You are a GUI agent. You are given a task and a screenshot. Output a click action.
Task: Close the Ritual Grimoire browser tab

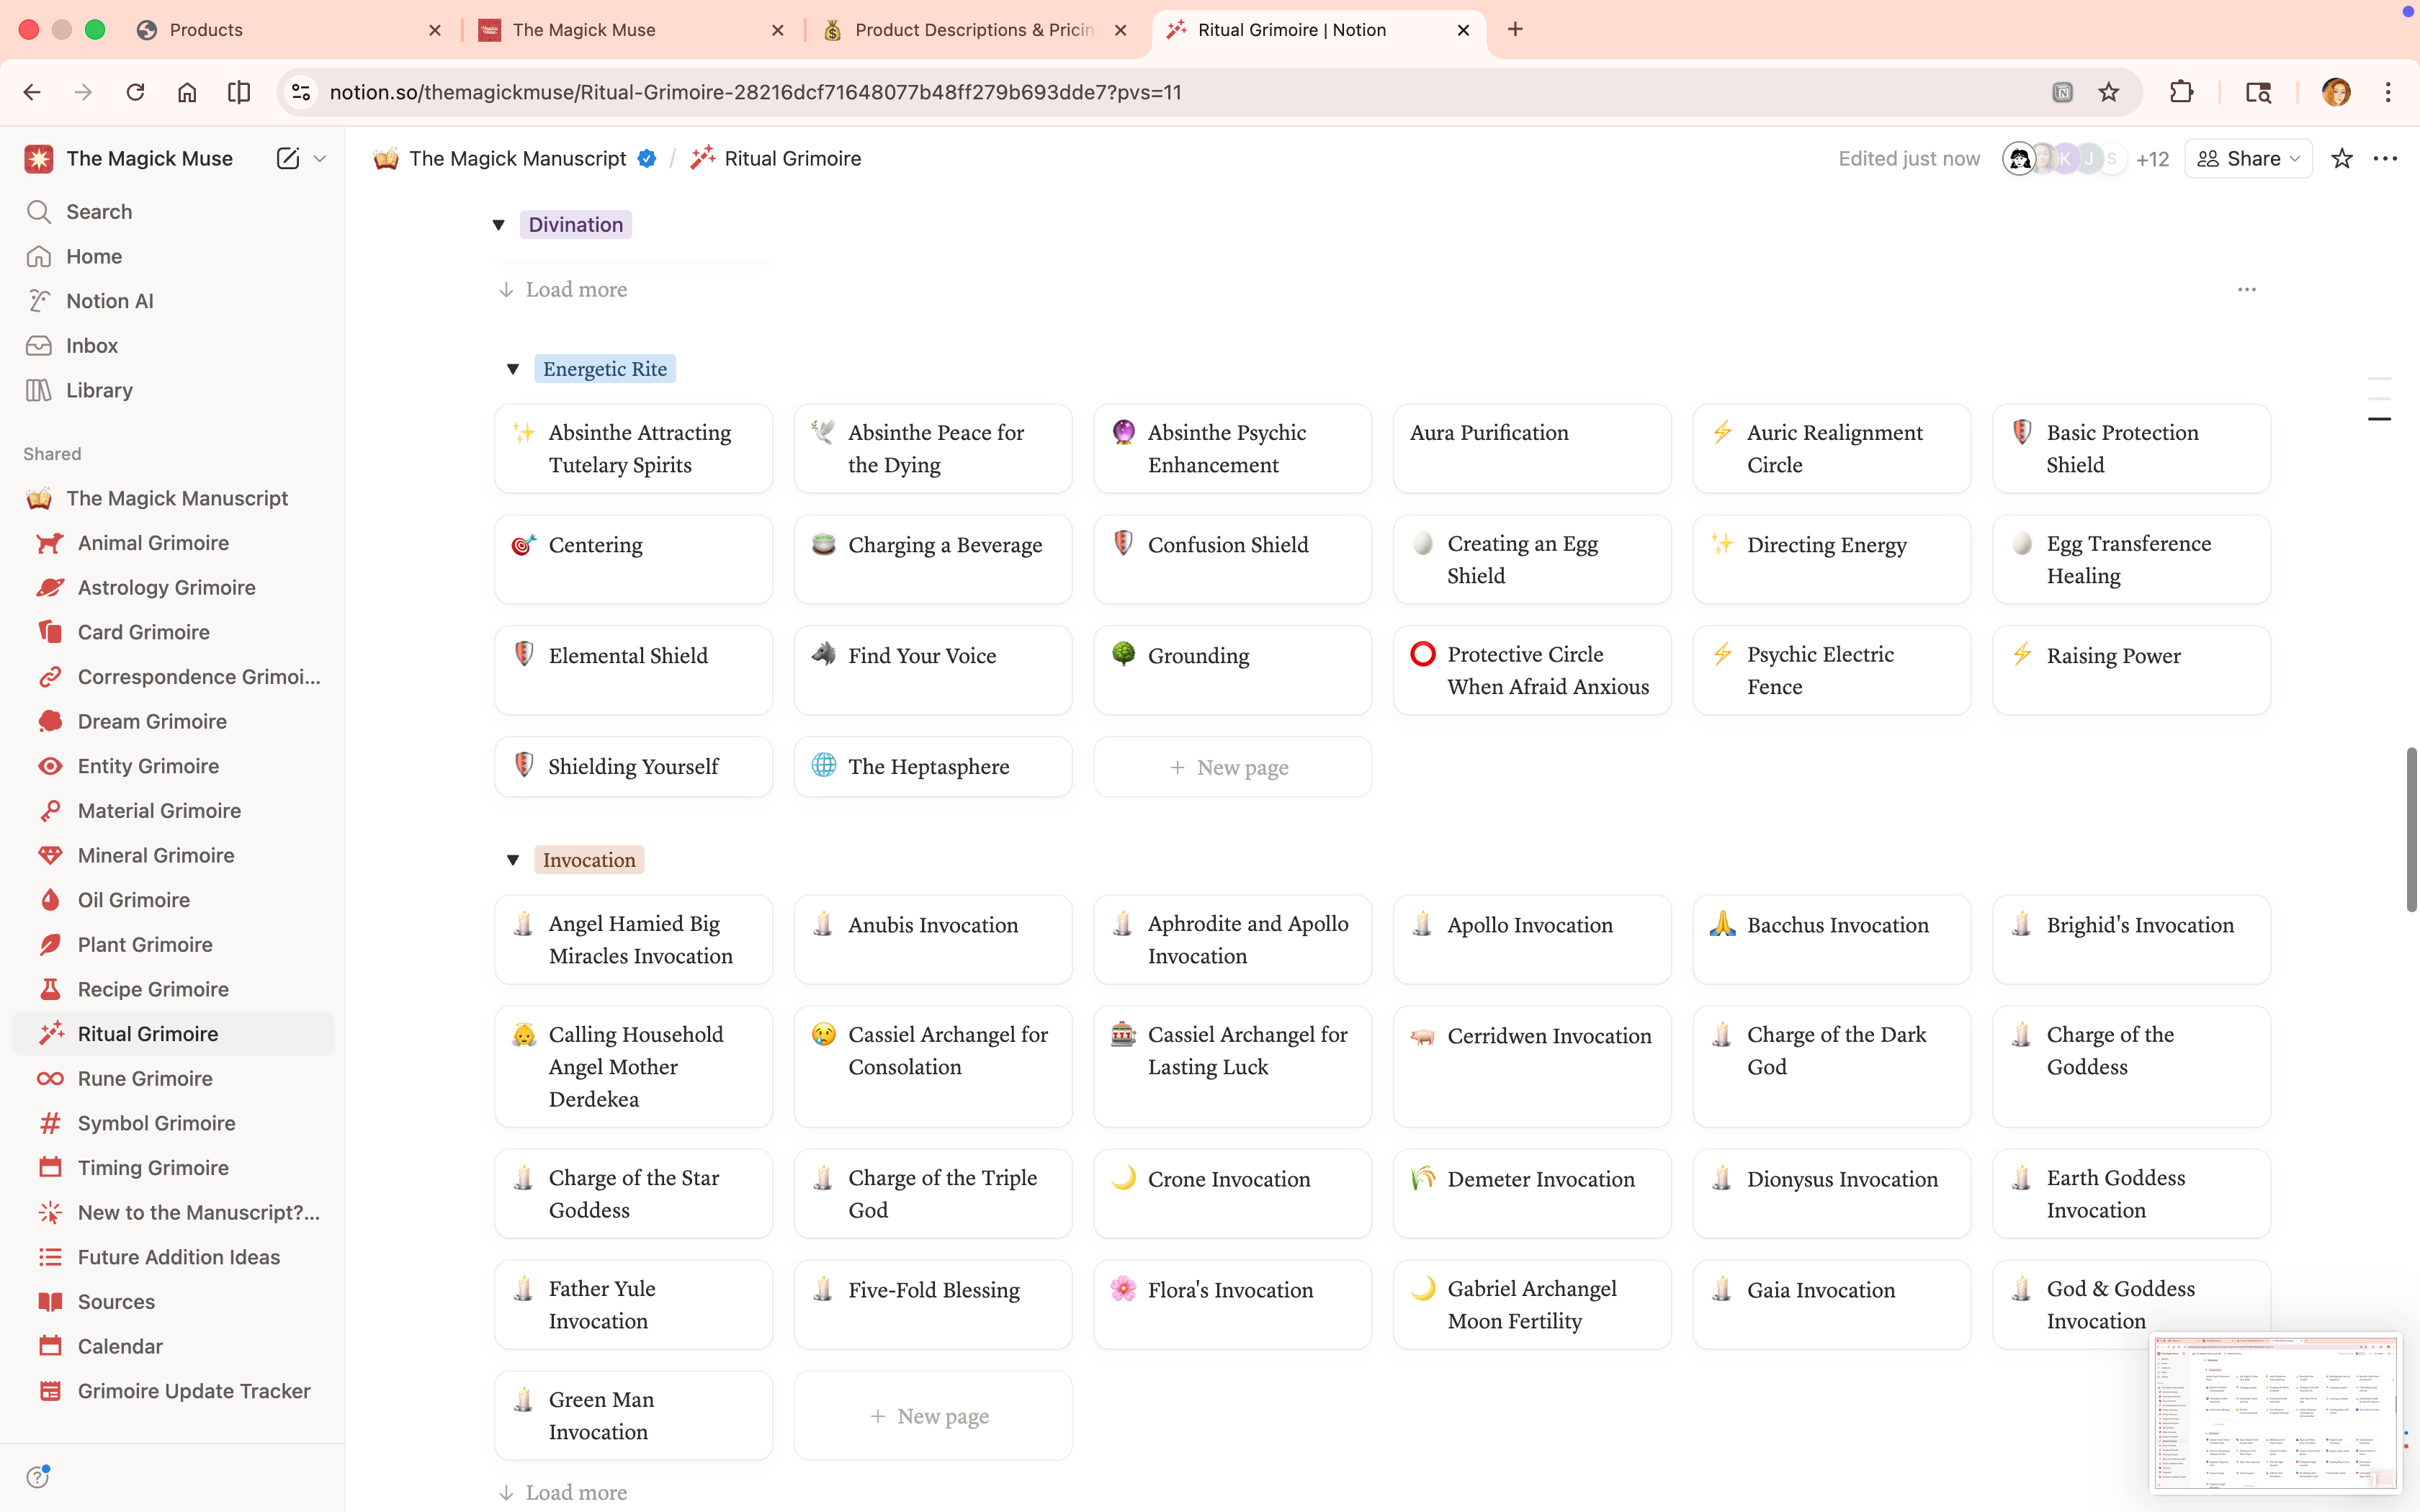[1463, 30]
